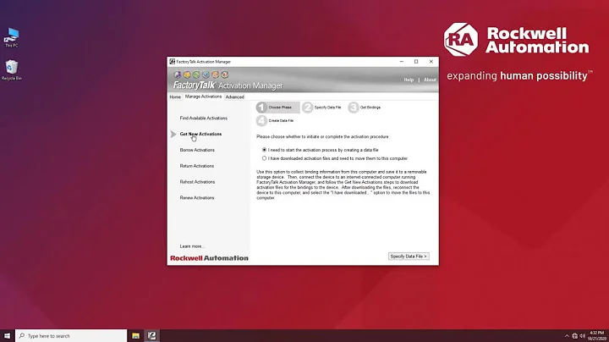Open Rehost Activations
The height and width of the screenshot is (342, 609).
[x=197, y=182]
